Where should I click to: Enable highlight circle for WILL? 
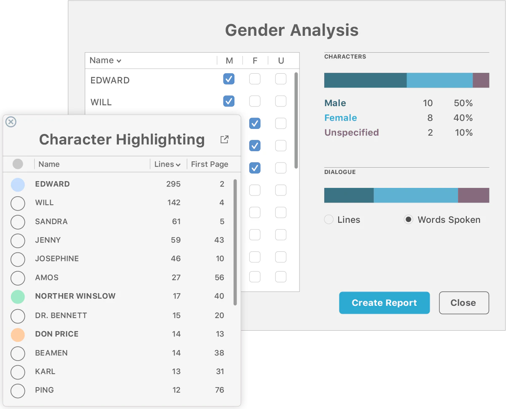(x=18, y=203)
